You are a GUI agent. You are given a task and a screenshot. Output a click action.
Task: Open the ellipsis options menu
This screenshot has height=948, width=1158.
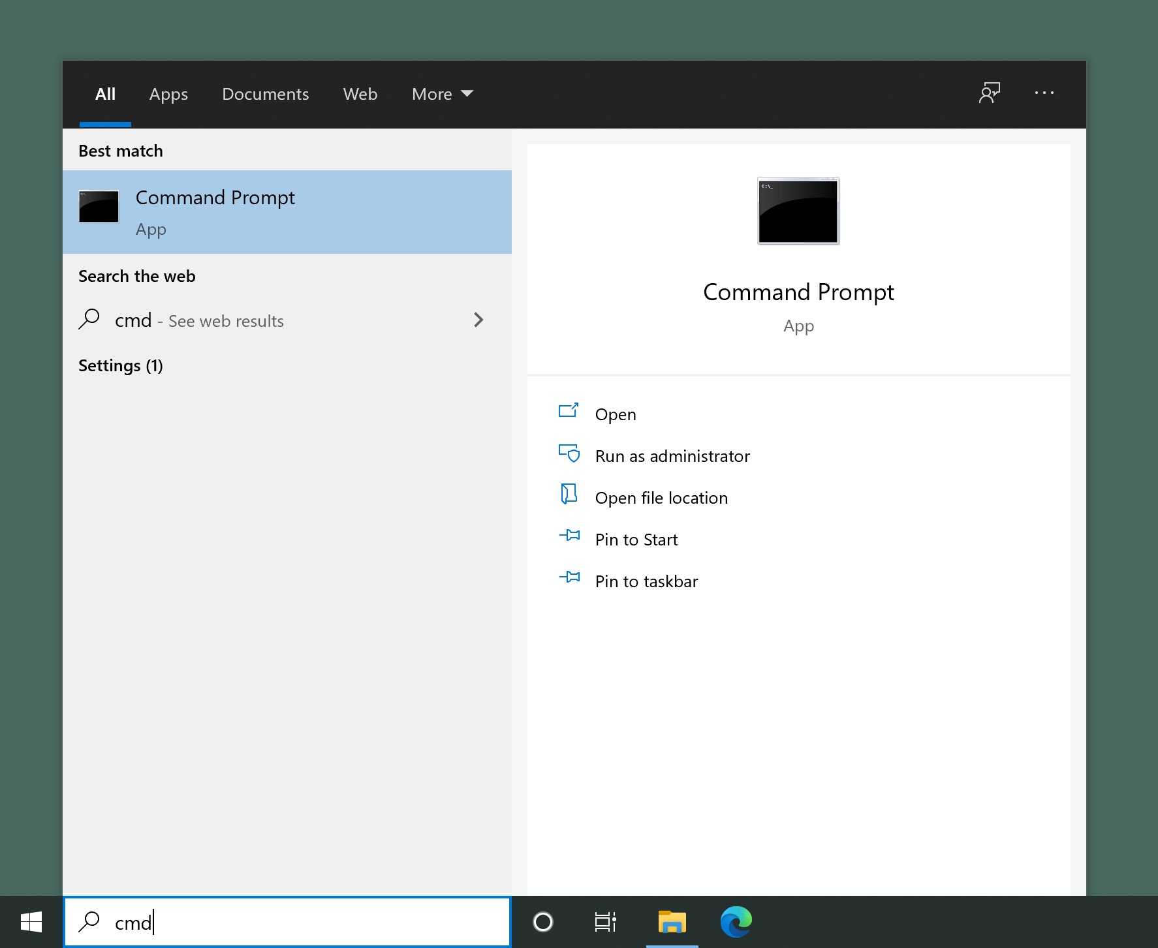1044,94
